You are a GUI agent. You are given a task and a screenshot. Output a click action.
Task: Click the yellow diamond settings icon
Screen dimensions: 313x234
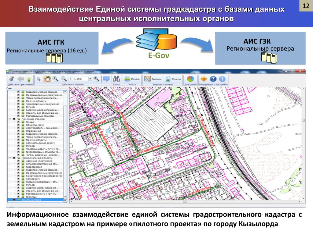(204, 79)
